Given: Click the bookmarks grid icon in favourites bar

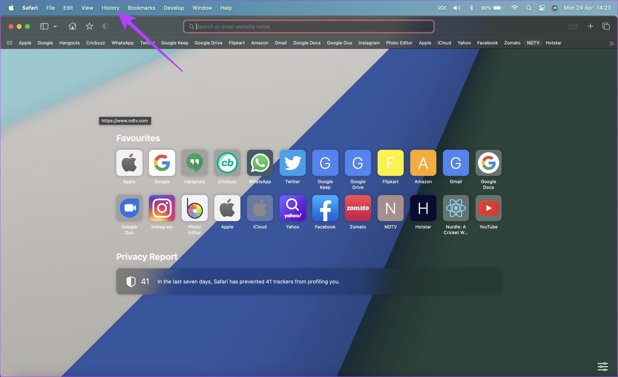Looking at the screenshot, I should click(9, 43).
